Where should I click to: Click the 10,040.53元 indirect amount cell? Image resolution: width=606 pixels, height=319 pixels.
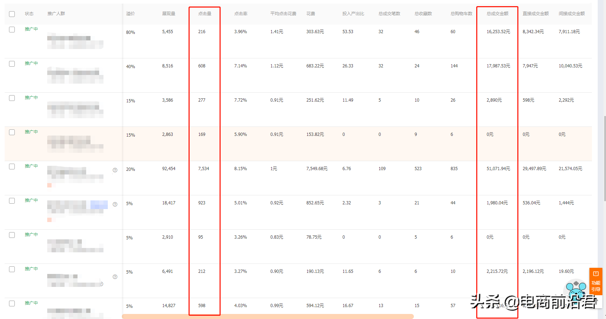571,66
